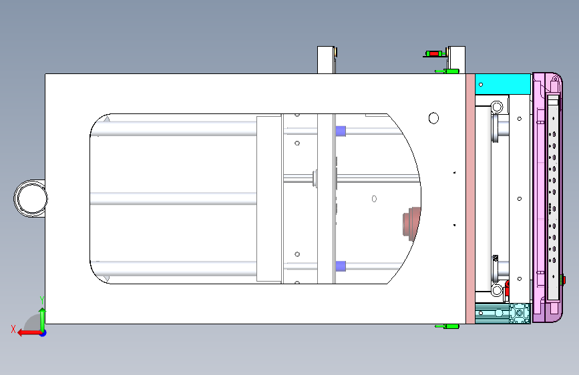Pick the upper blue block on the guide rail

(341, 131)
